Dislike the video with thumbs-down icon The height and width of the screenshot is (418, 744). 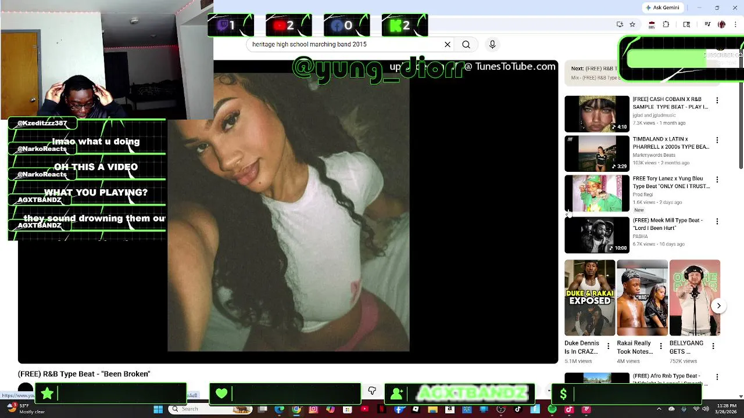[x=372, y=391]
